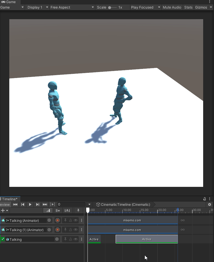Viewport: 214px width, 262px height.
Task: Expand the Free Aspect dropdown
Action: coord(72,7)
